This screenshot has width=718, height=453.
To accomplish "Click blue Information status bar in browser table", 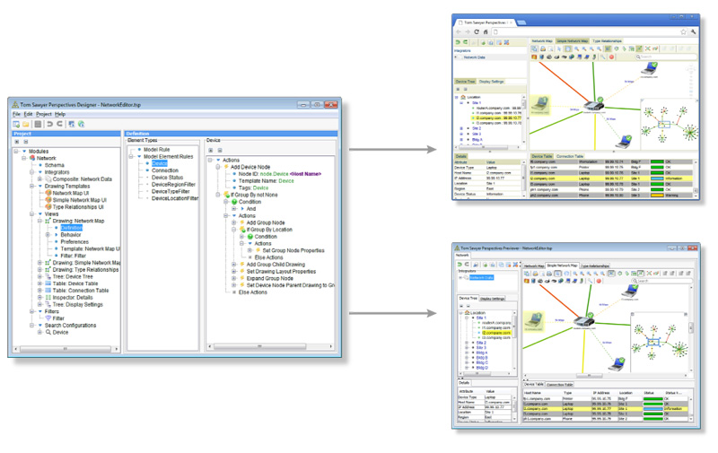I will [x=657, y=179].
